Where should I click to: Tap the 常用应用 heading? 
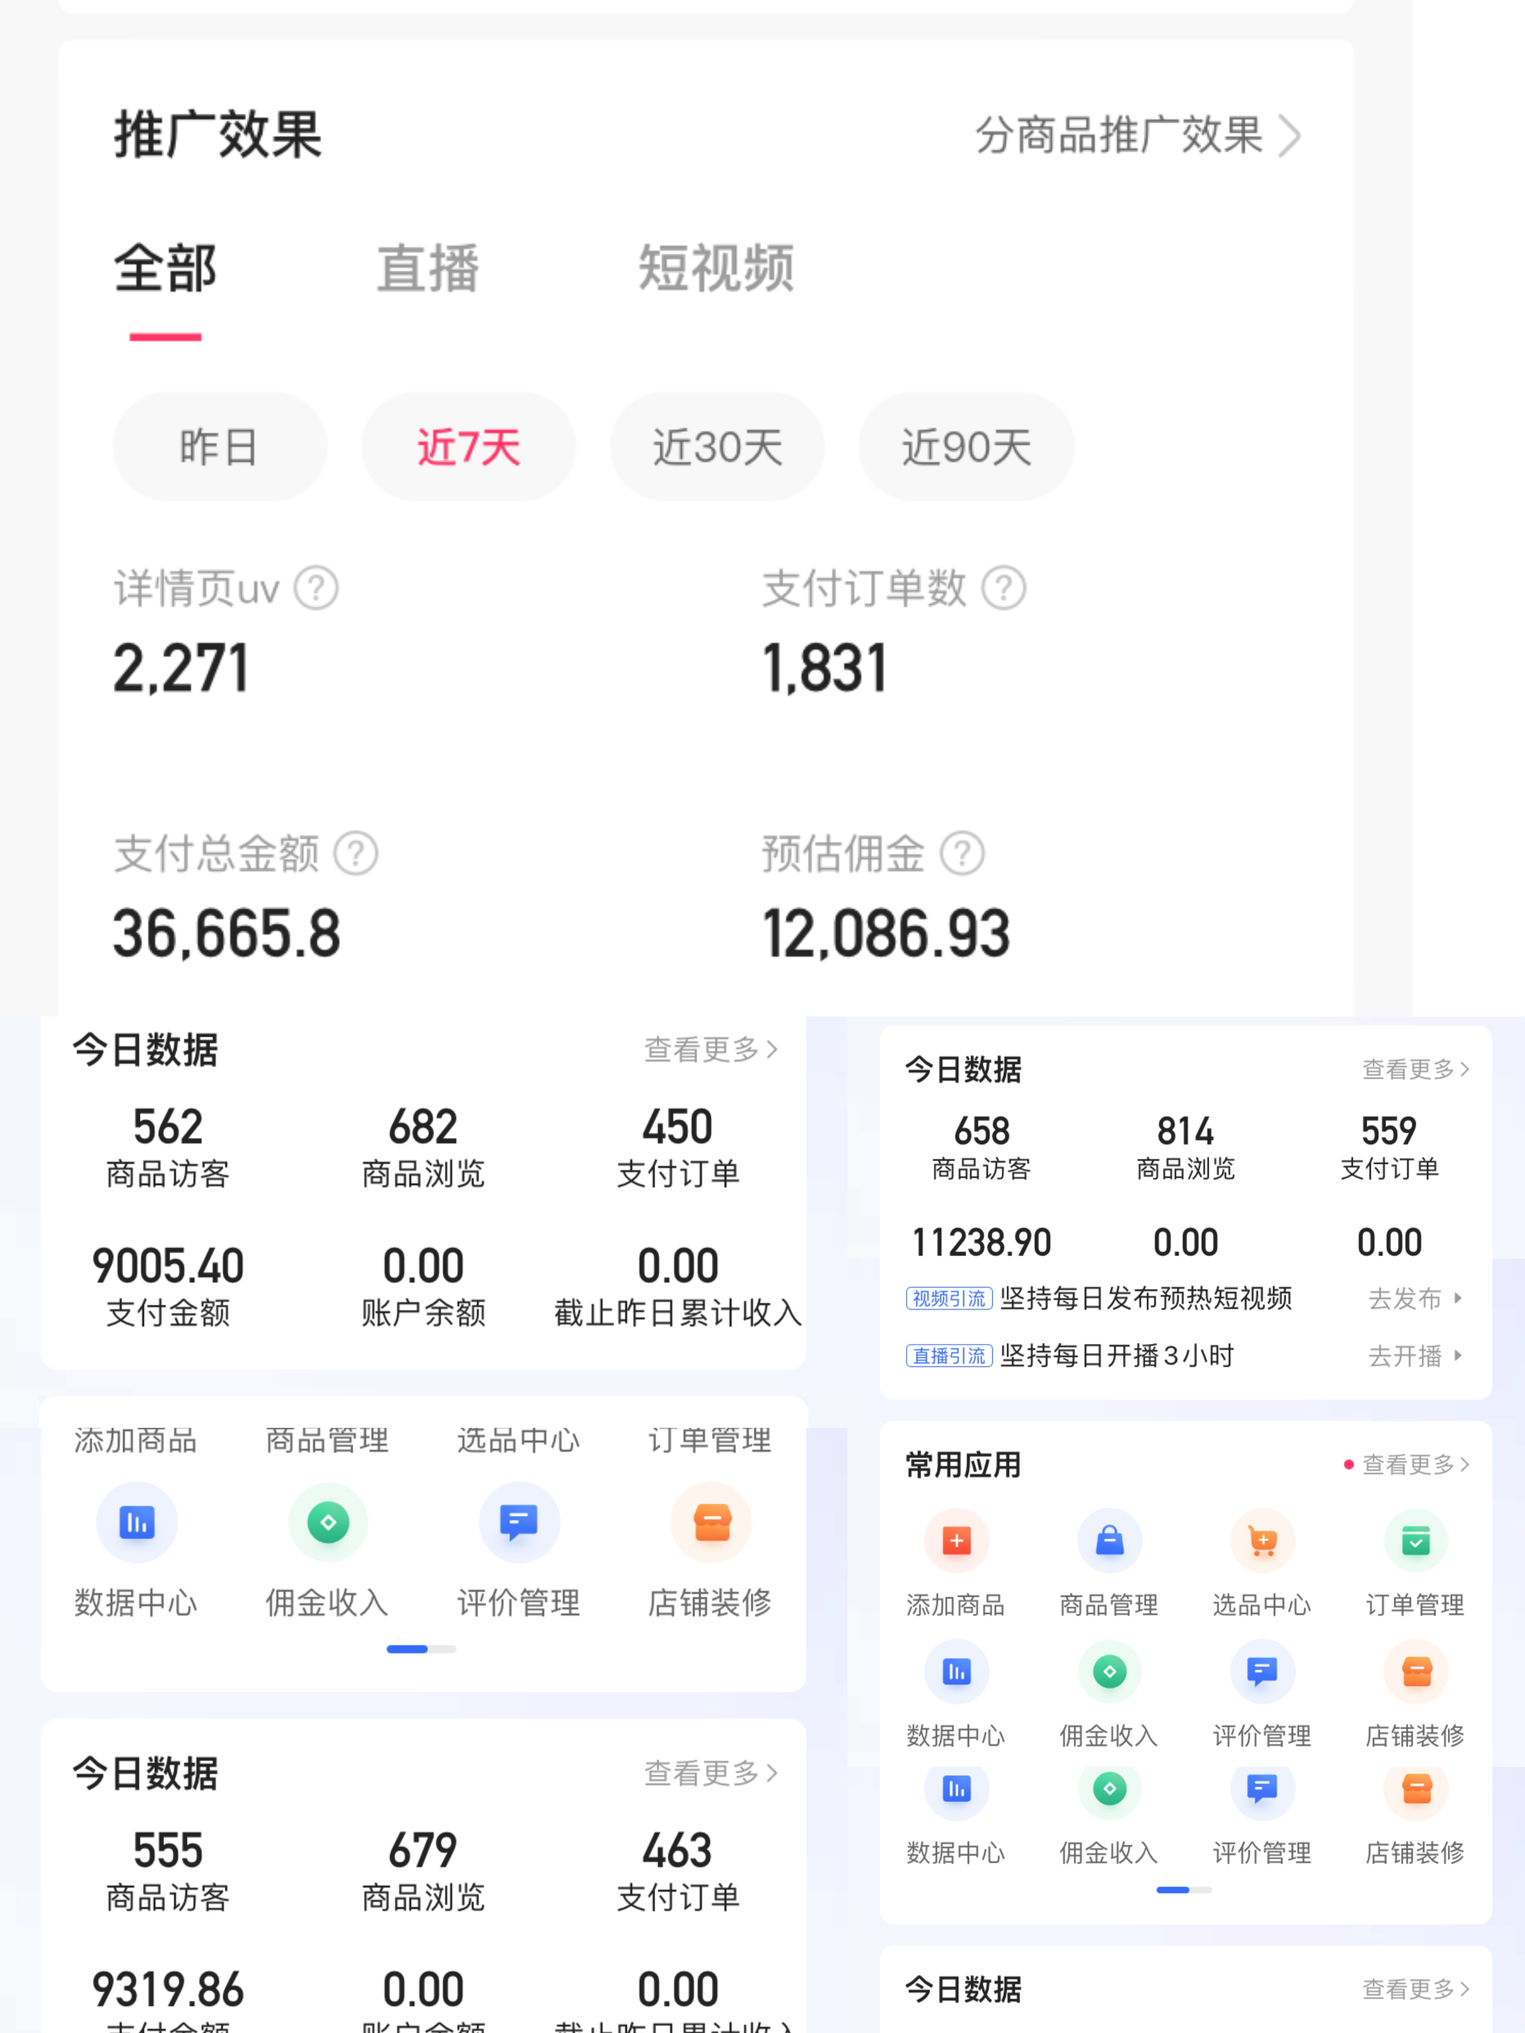[964, 1464]
